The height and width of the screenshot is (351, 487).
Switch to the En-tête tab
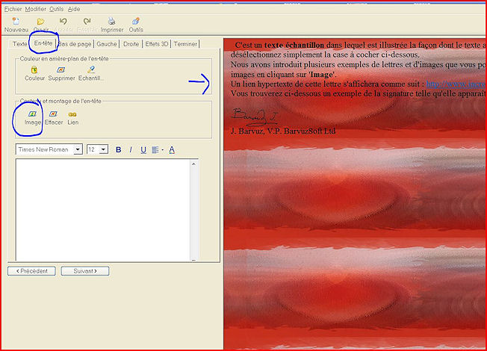pos(43,43)
